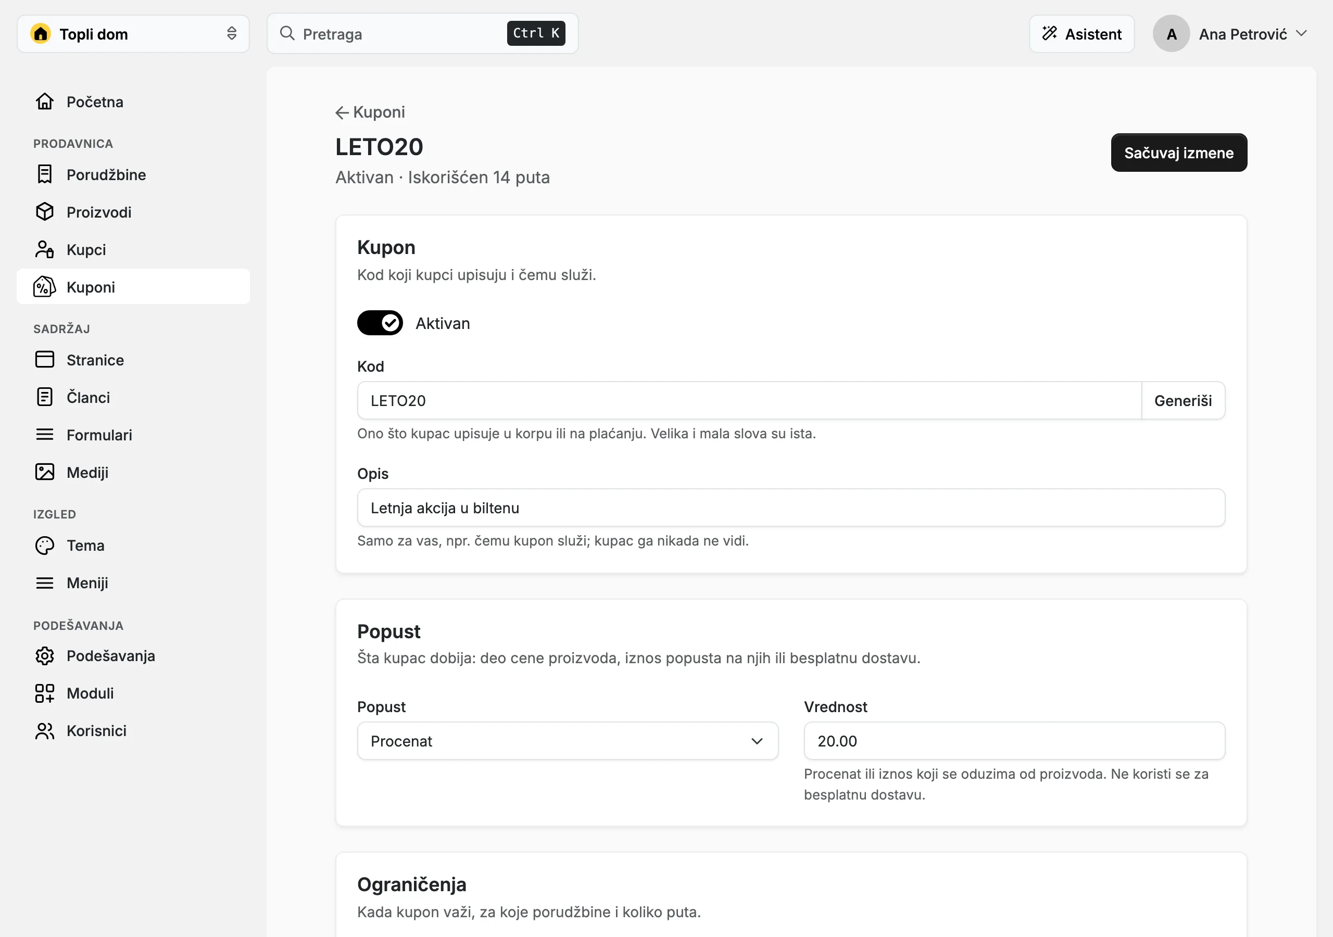Open Korisnici in the sidebar
The height and width of the screenshot is (937, 1333).
[133, 730]
